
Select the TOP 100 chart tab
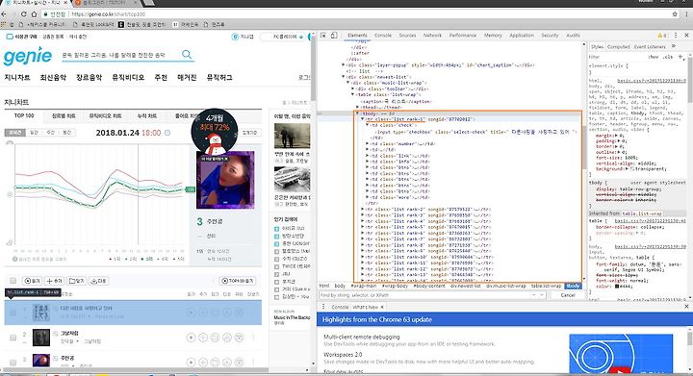tap(24, 116)
